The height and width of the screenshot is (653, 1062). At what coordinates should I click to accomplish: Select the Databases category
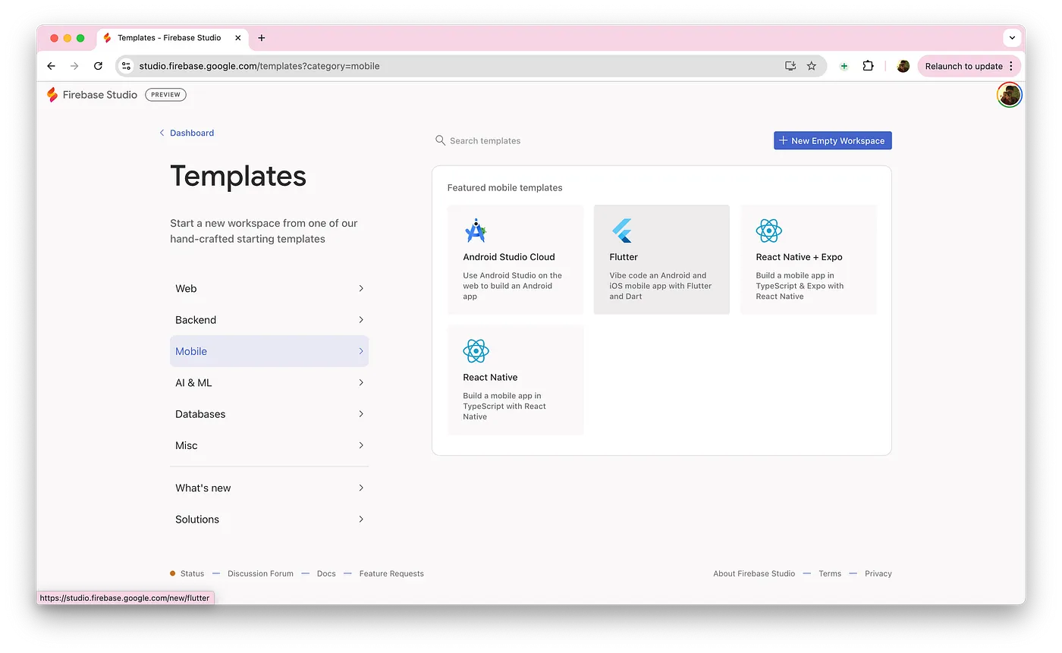(x=269, y=414)
